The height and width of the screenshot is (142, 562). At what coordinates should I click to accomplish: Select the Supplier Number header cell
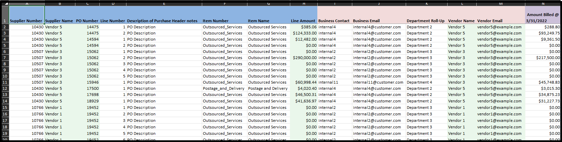point(26,21)
